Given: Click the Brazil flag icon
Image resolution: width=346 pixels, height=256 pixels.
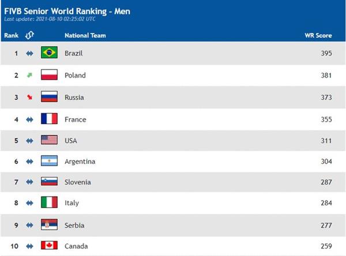Looking at the screenshot, I should (x=49, y=52).
